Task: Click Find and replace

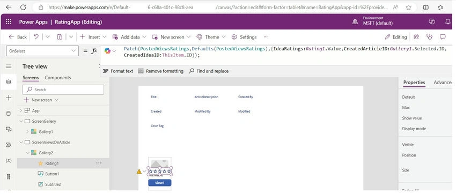Action: (209, 71)
